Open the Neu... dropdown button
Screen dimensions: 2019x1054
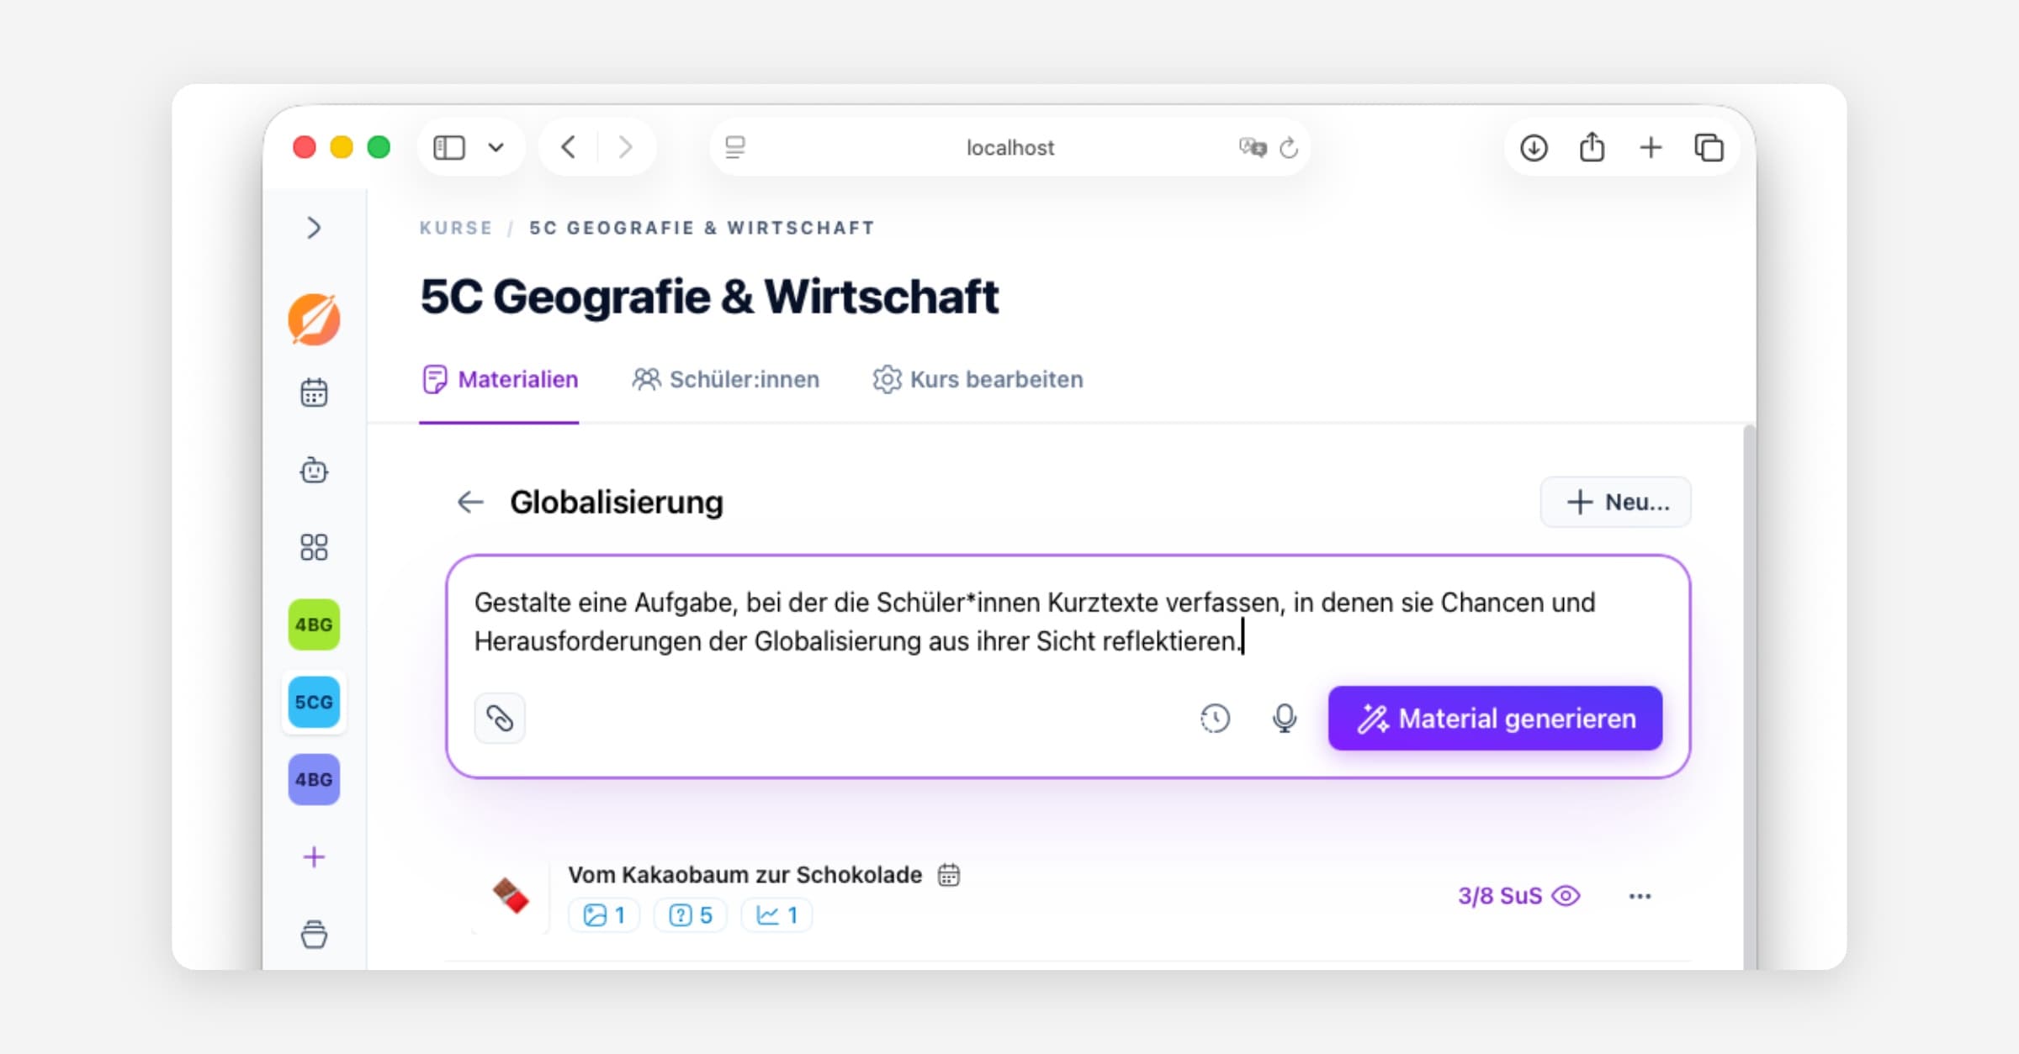point(1616,502)
